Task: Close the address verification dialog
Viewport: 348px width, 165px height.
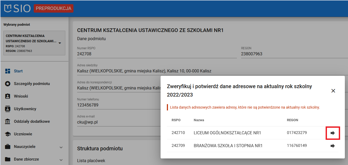Action: pos(333,91)
